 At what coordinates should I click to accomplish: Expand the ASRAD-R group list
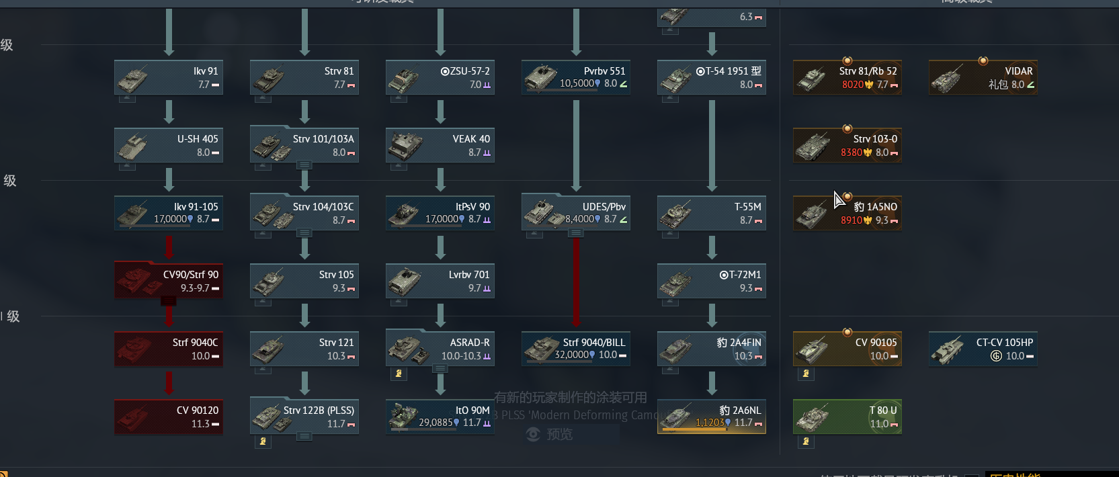pos(440,369)
